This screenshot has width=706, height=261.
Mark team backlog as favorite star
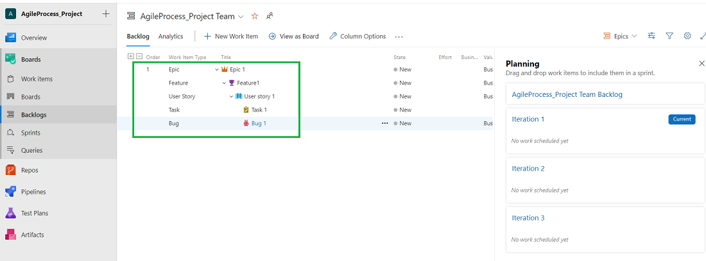tap(255, 16)
